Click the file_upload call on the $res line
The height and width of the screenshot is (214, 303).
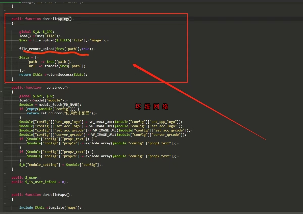[70, 40]
